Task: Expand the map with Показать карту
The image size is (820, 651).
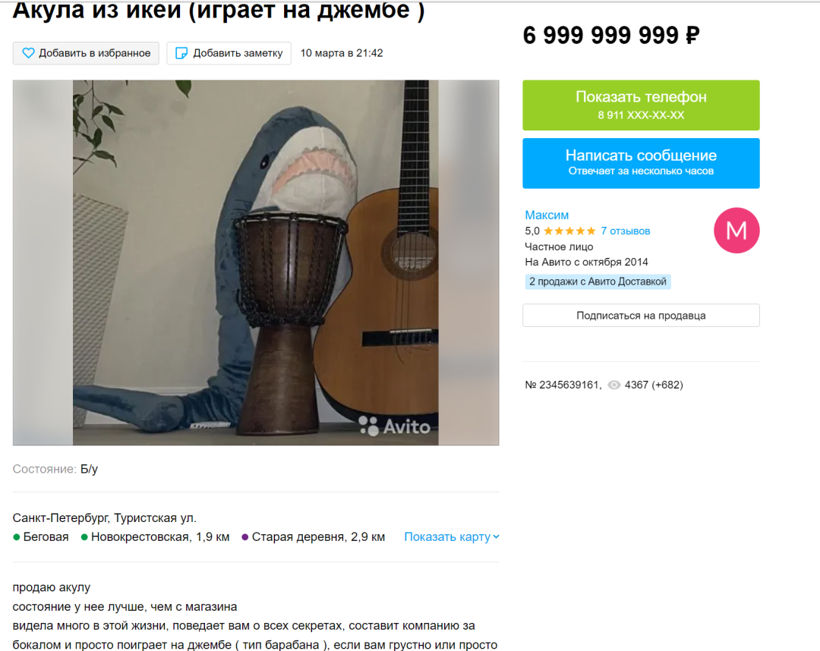Action: 452,536
